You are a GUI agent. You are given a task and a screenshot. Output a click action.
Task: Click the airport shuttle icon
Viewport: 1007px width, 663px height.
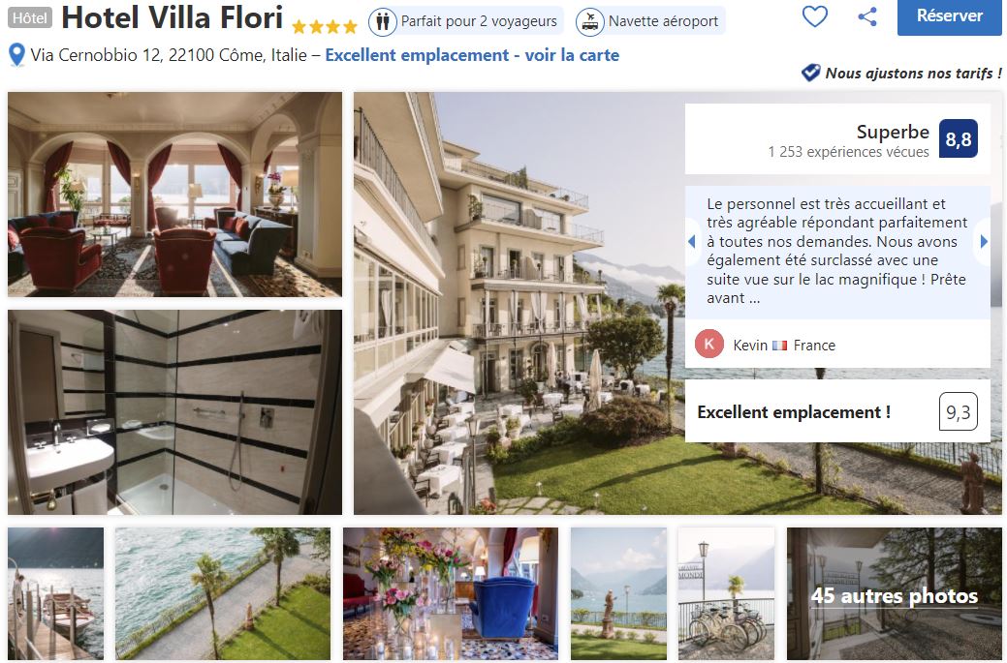[589, 21]
